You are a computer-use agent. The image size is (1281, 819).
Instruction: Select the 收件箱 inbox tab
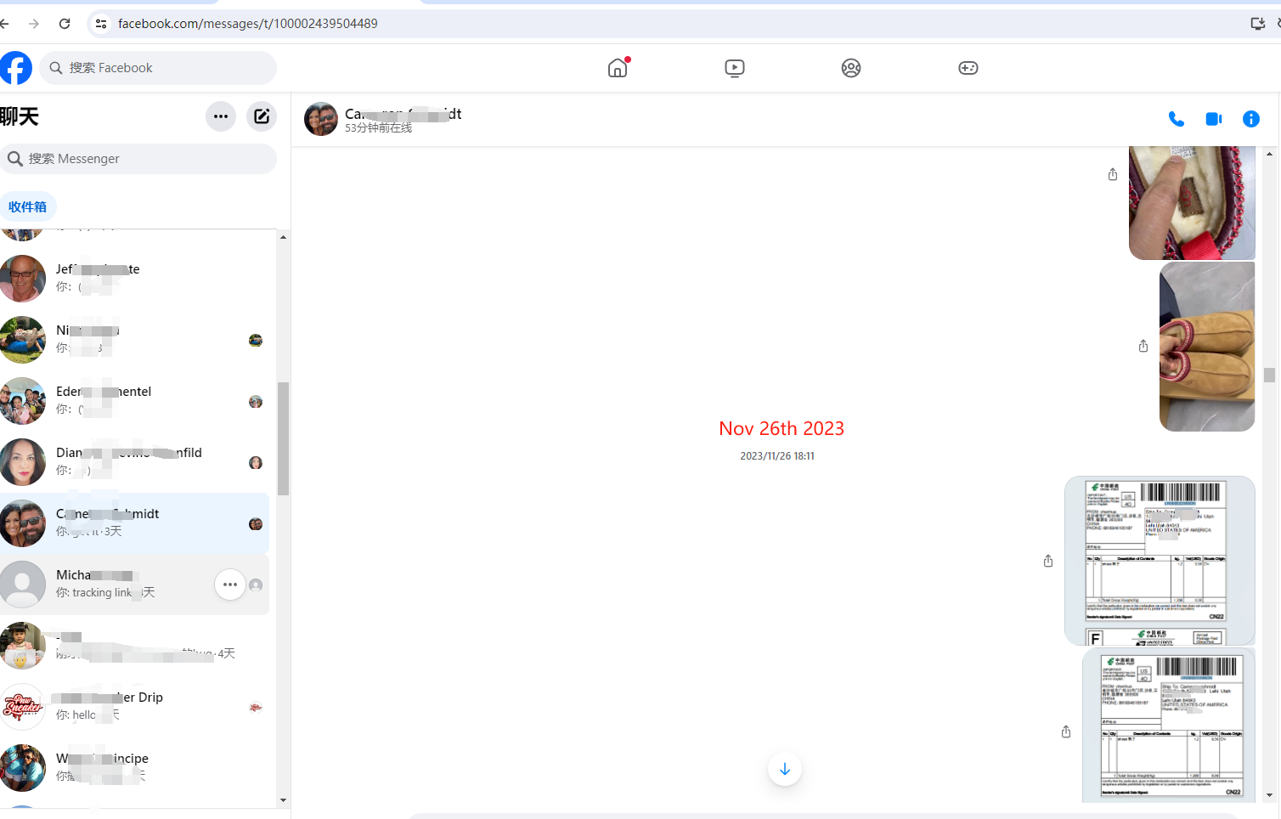tap(27, 206)
